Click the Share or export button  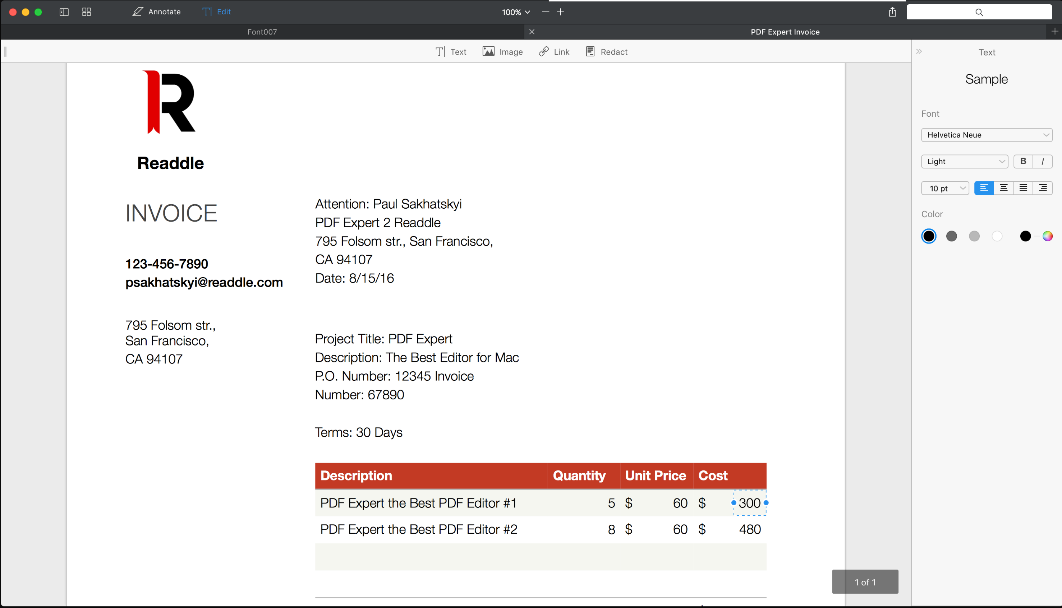point(893,11)
